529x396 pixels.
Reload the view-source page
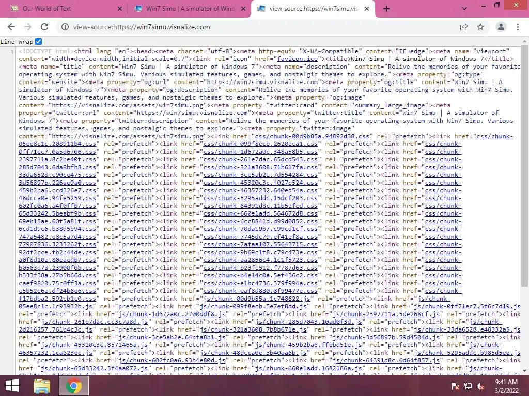44,27
